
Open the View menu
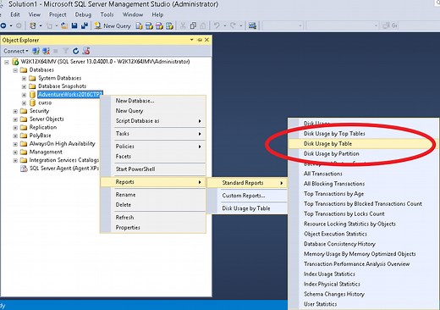pos(35,14)
